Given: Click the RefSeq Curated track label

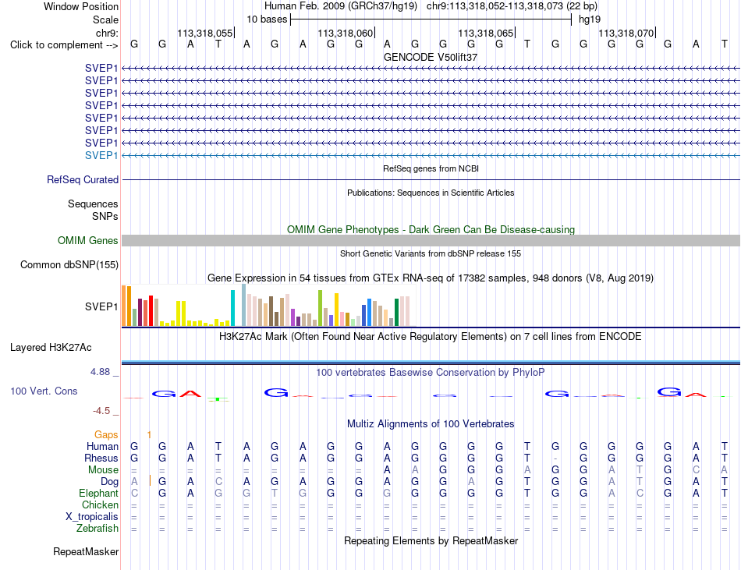Looking at the screenshot, I should click(x=83, y=180).
